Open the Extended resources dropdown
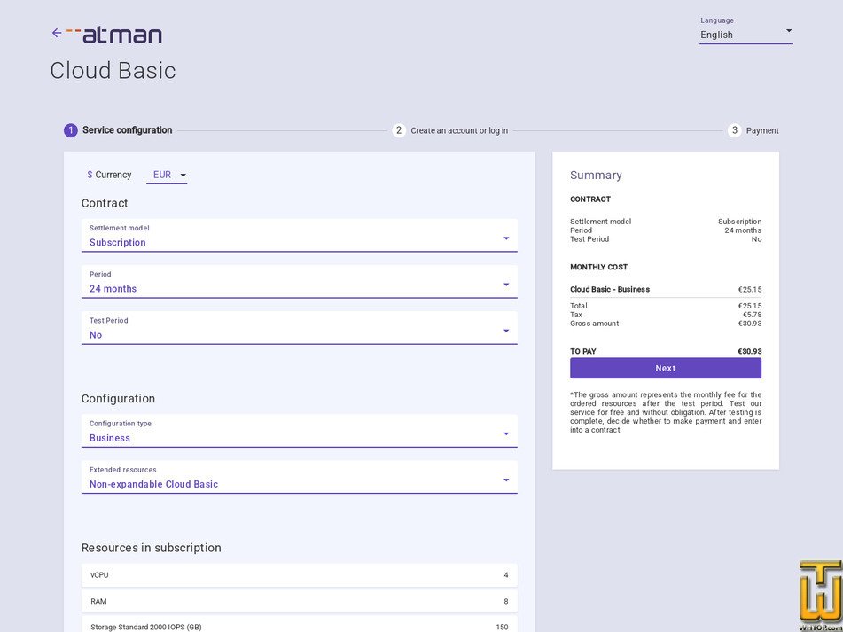843x632 pixels. [299, 477]
